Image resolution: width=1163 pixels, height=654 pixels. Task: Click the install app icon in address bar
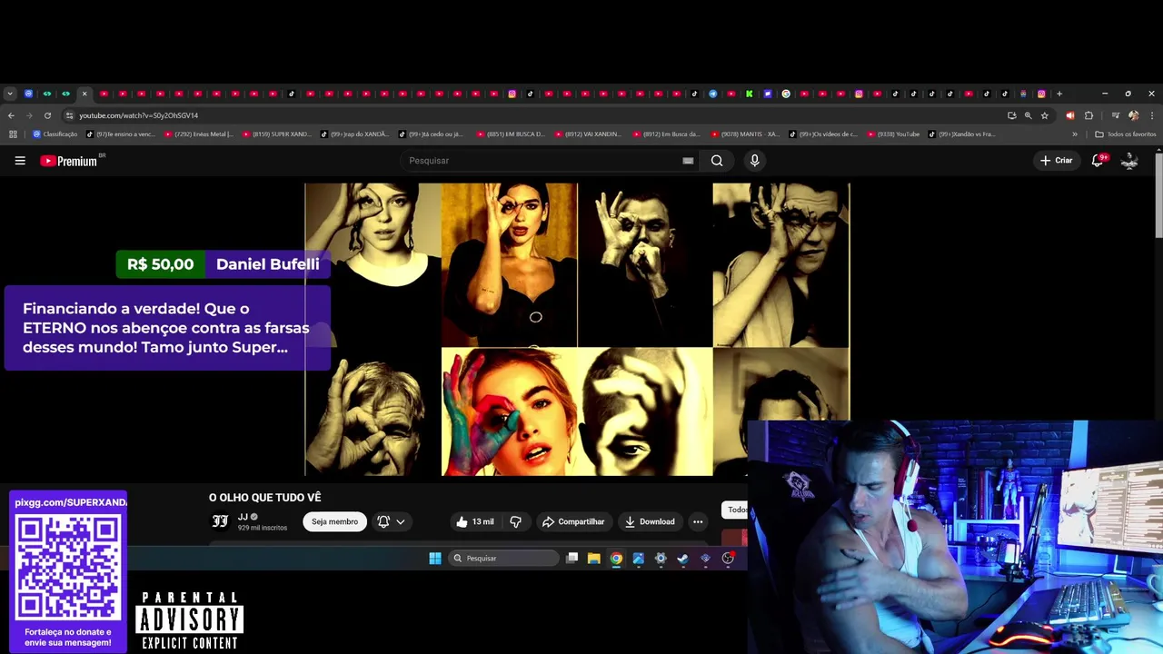[x=1011, y=115]
